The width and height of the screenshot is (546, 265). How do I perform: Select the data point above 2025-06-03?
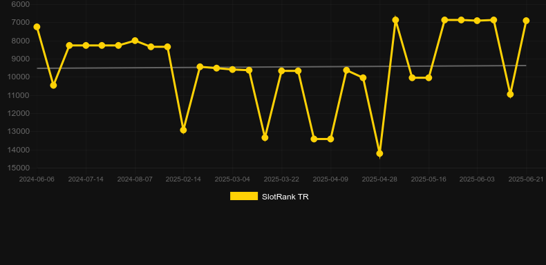[x=478, y=21]
